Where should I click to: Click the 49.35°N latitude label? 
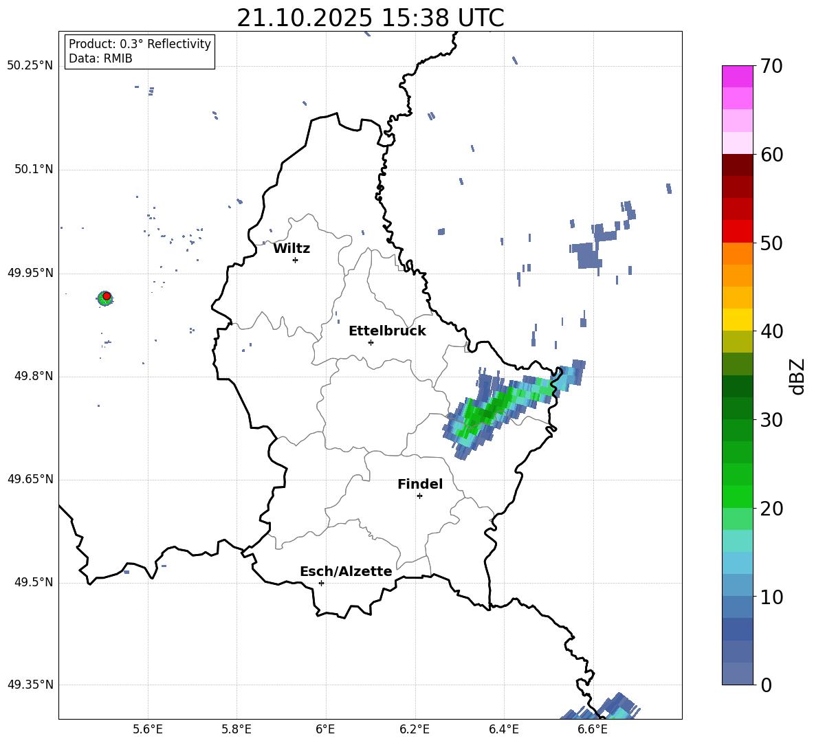point(30,685)
